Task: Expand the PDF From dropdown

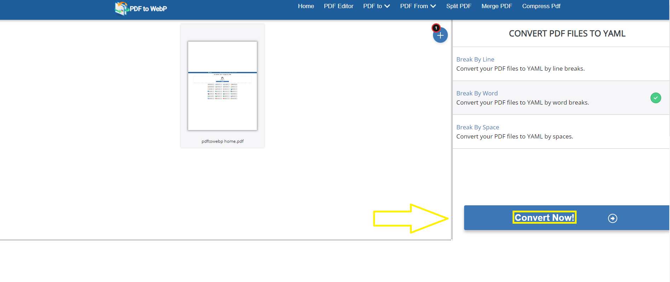Action: [418, 6]
